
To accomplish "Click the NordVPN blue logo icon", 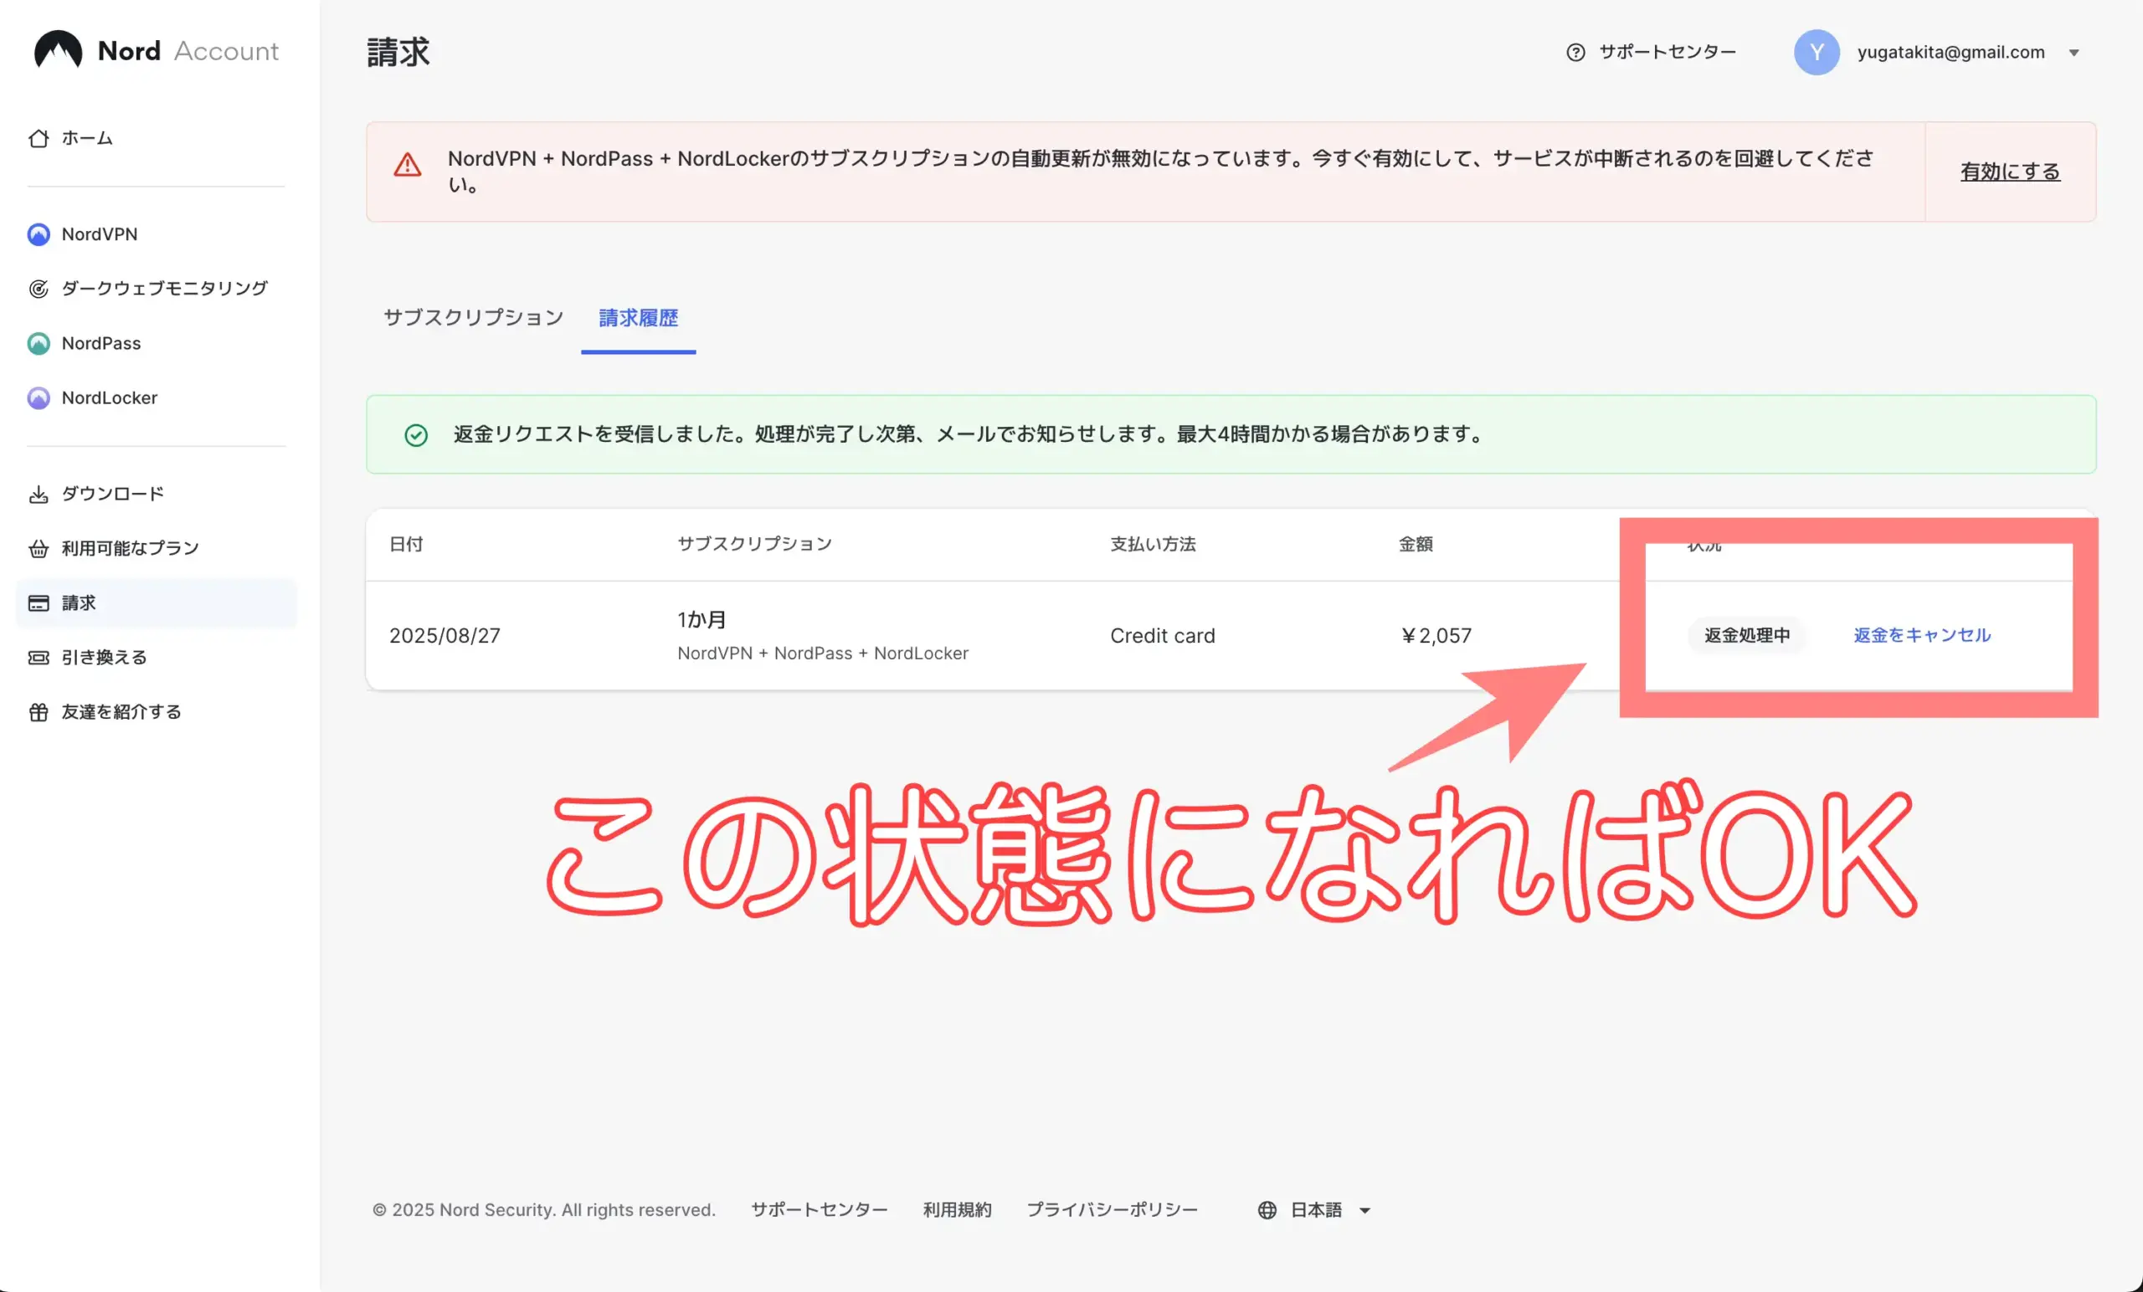I will pyautogui.click(x=39, y=235).
